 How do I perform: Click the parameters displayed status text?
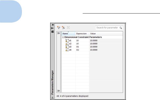tap(72, 96)
